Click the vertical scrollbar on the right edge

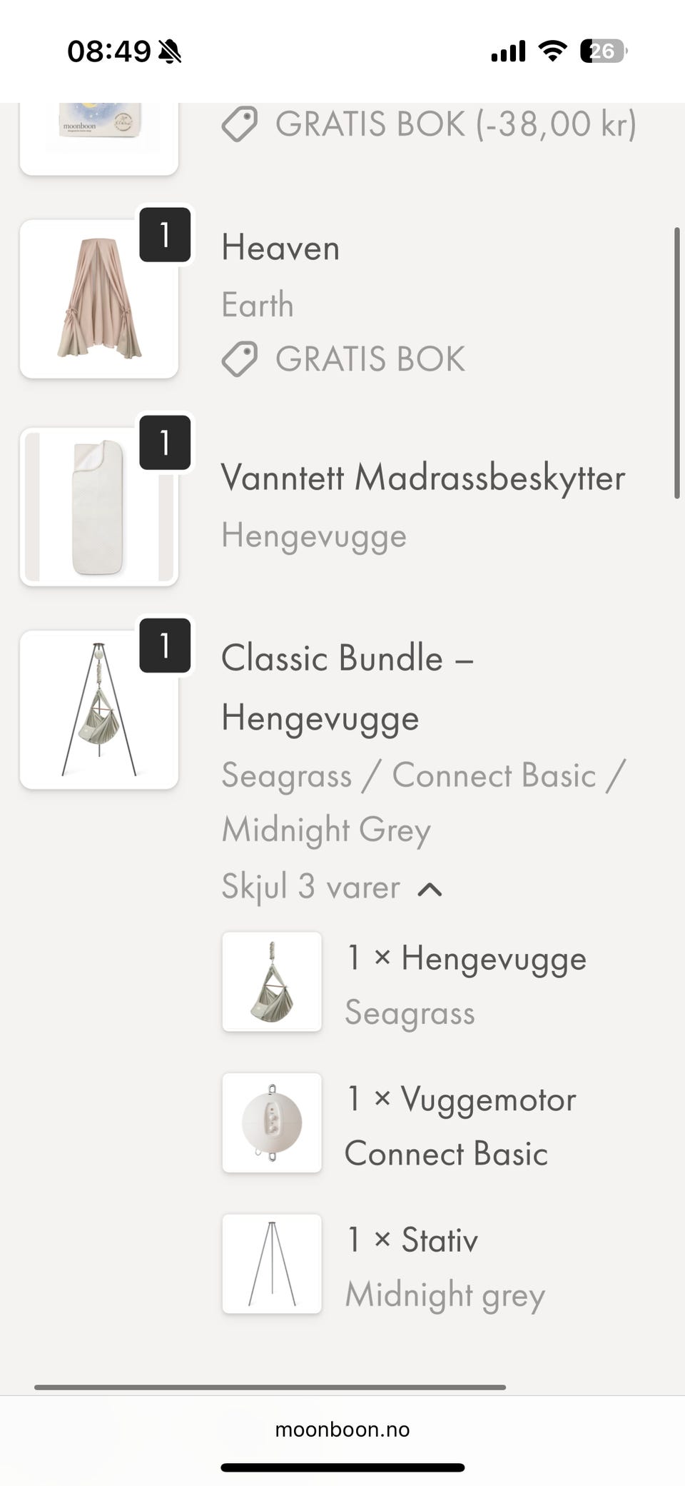(x=676, y=363)
